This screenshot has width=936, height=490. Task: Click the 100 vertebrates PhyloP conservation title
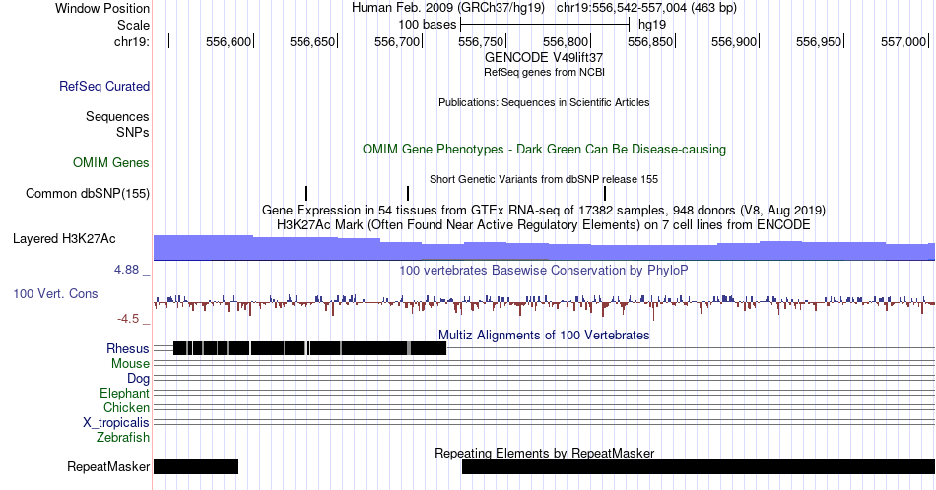click(x=544, y=270)
